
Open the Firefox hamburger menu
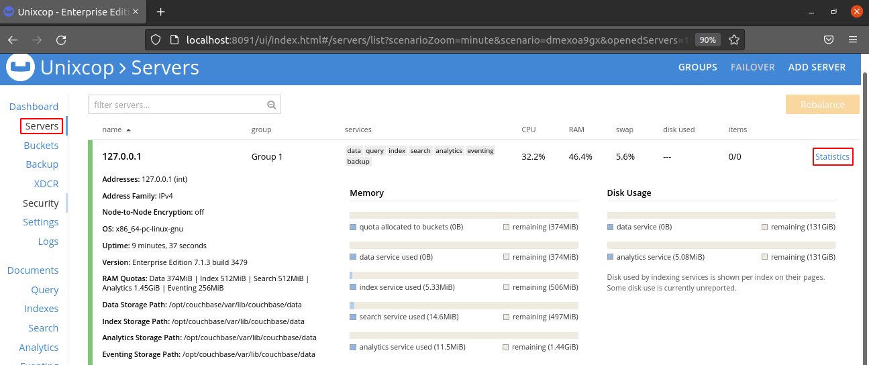tap(853, 40)
